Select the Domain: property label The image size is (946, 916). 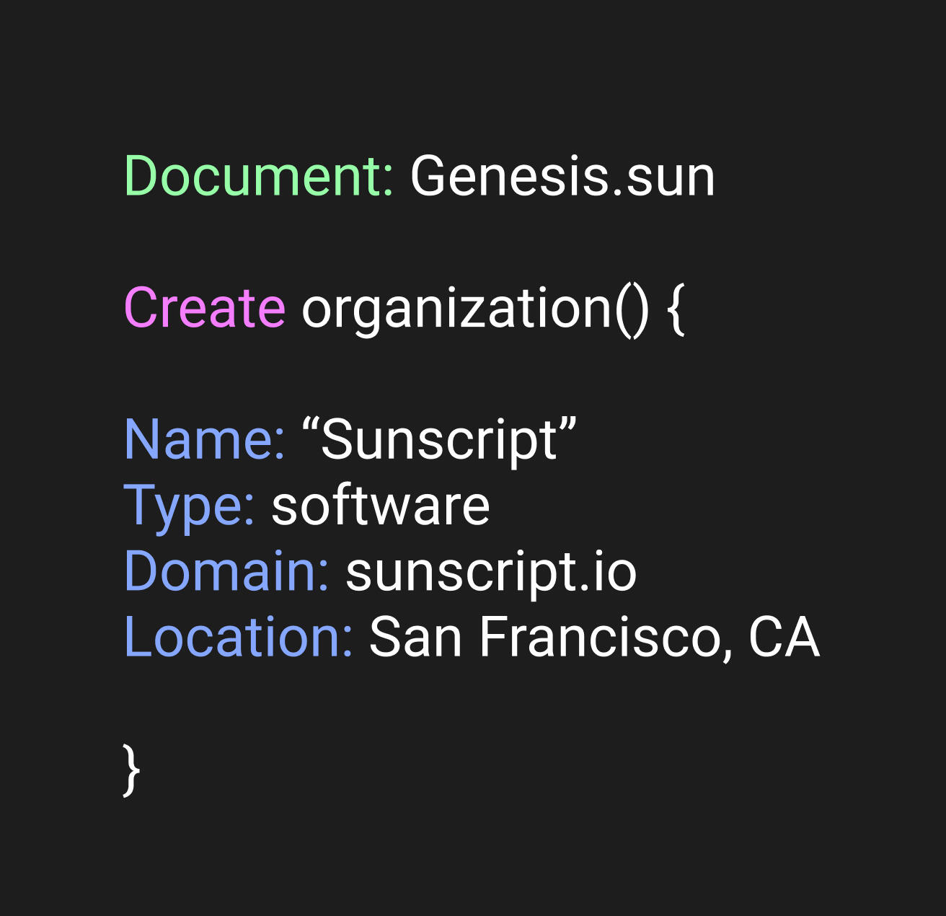point(226,571)
